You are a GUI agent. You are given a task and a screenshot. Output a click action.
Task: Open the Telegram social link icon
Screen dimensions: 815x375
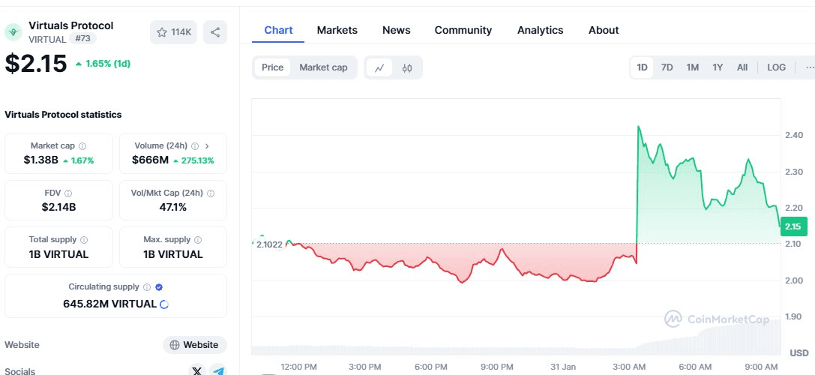tap(218, 370)
